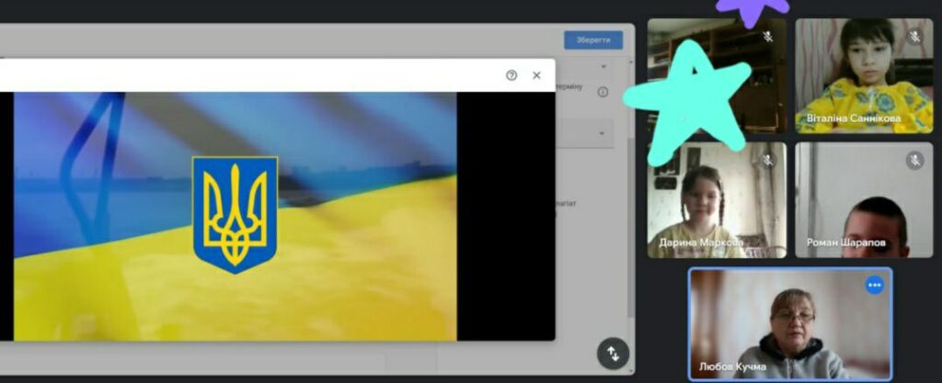Select Роман Шарапов video tile
This screenshot has width=942, height=383.
pos(864,200)
